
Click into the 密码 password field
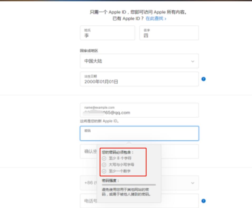coord(139,133)
